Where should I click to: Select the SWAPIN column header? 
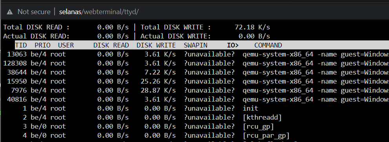click(x=195, y=45)
